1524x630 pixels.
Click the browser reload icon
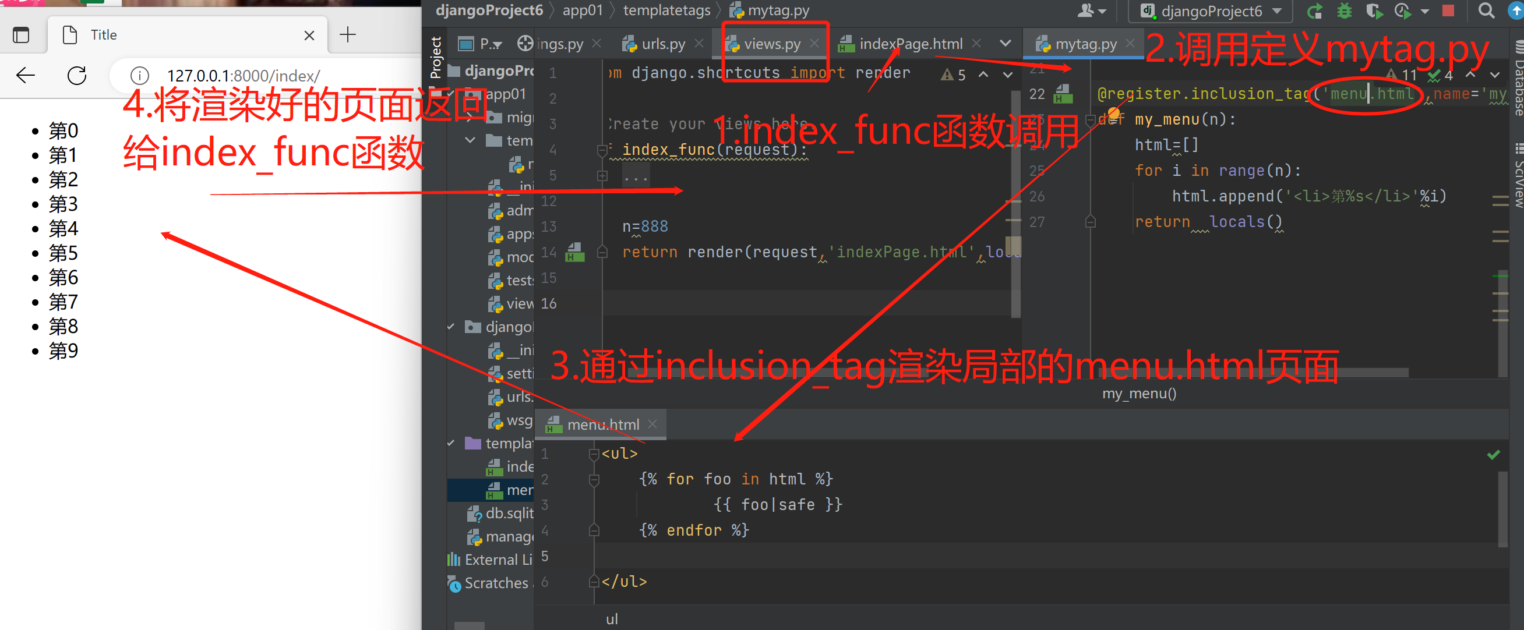click(77, 76)
